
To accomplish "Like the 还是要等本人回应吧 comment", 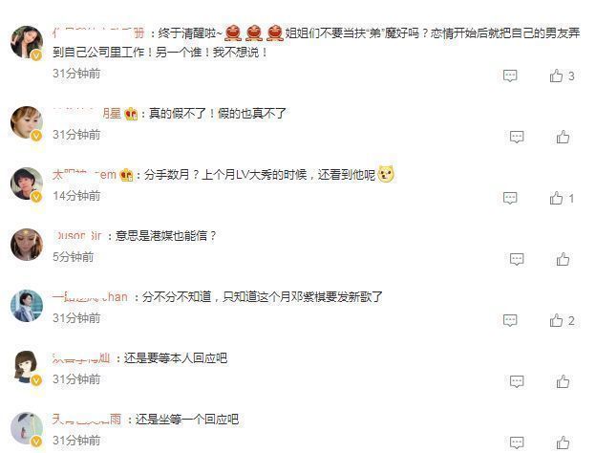I will (x=563, y=381).
